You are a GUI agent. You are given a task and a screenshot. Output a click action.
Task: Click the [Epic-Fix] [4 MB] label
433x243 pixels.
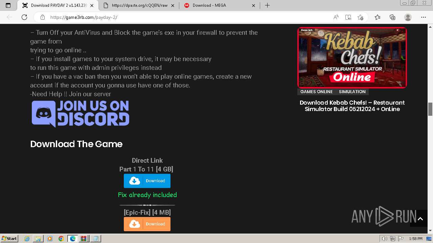click(x=147, y=212)
